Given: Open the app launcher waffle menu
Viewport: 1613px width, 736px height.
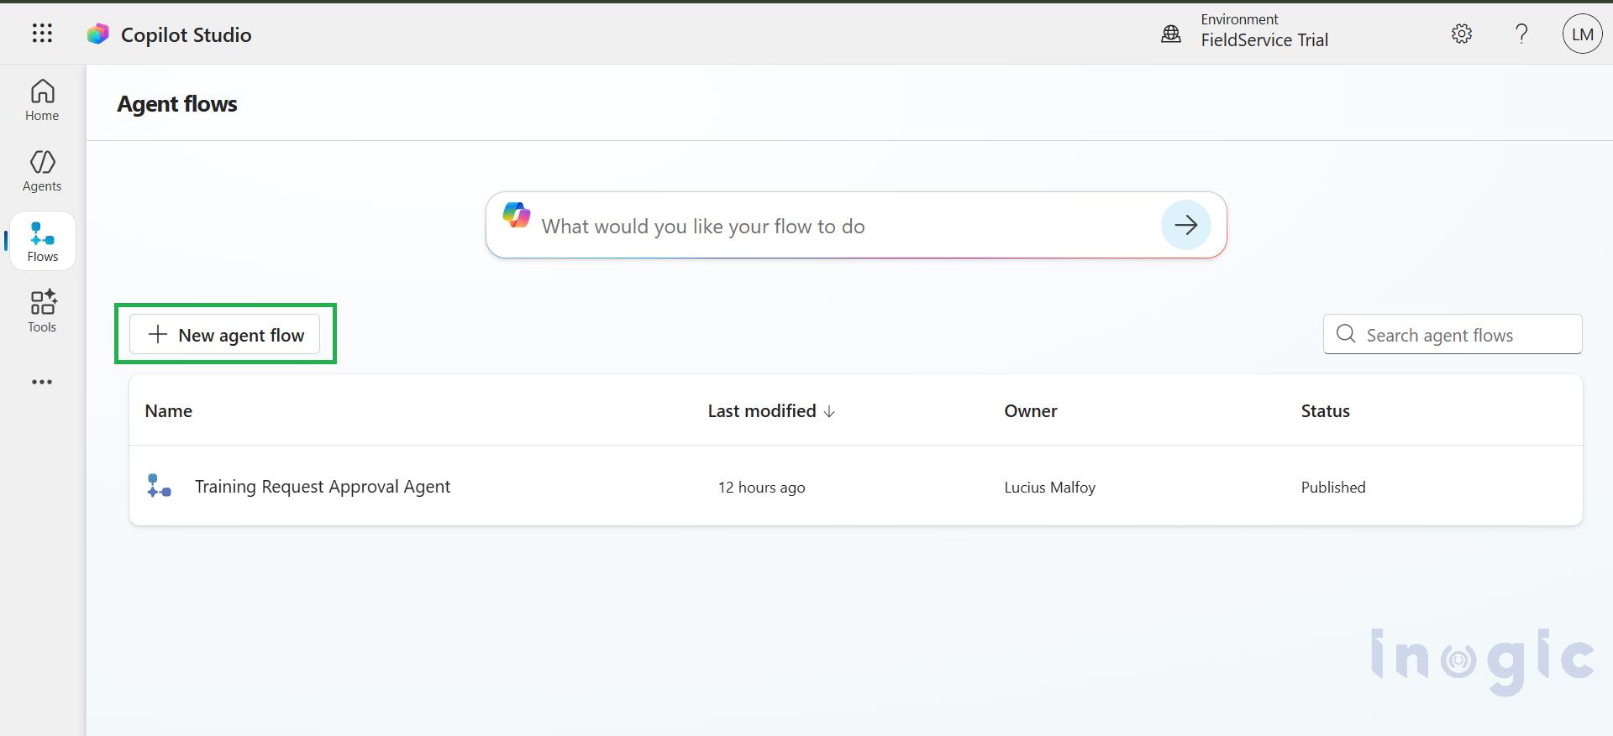Looking at the screenshot, I should [42, 34].
